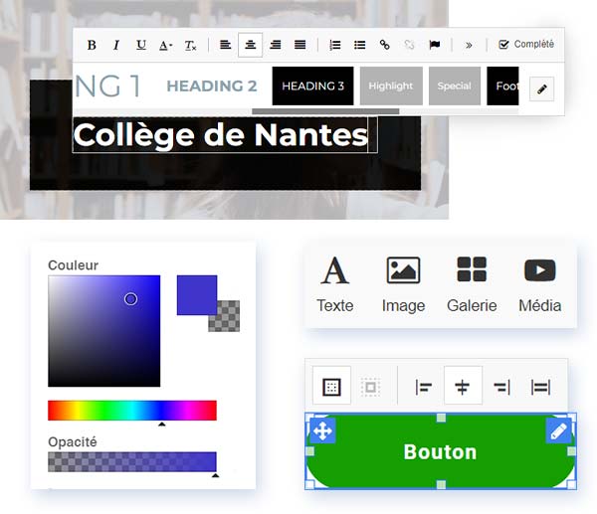597x514 pixels.
Task: Align text right in the text toolbar
Action: [x=276, y=45]
